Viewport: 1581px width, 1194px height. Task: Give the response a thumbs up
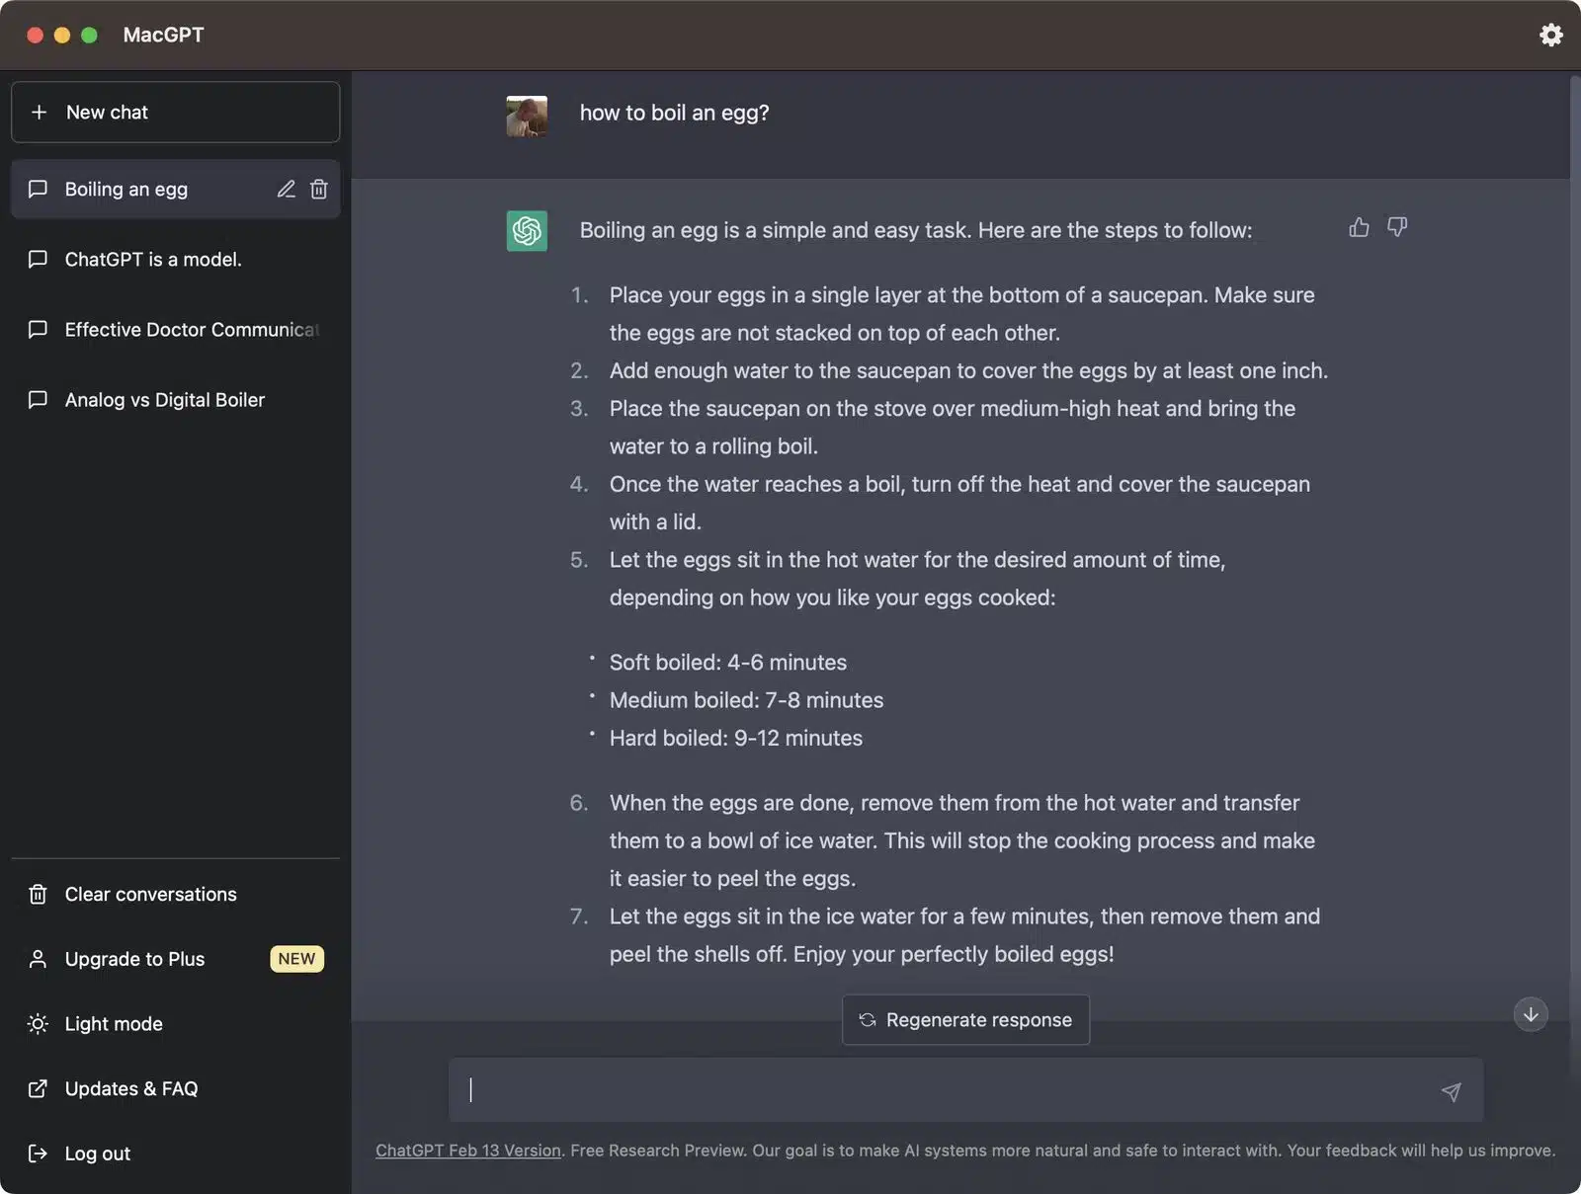pos(1358,227)
